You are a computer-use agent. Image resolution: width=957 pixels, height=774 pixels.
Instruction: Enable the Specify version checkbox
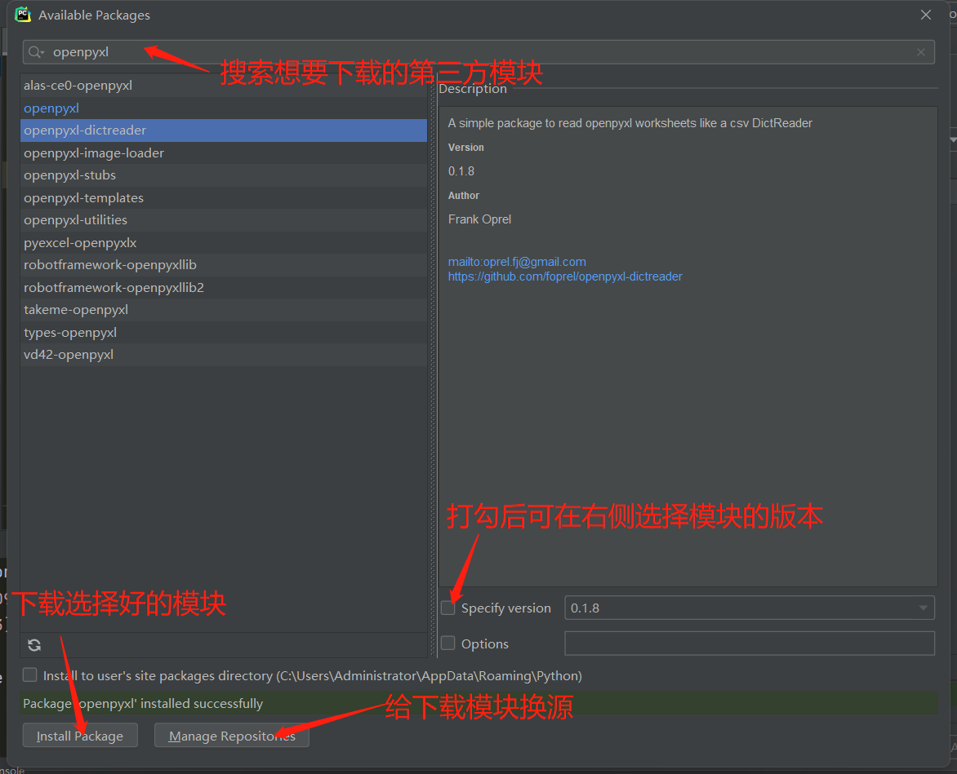coord(448,608)
